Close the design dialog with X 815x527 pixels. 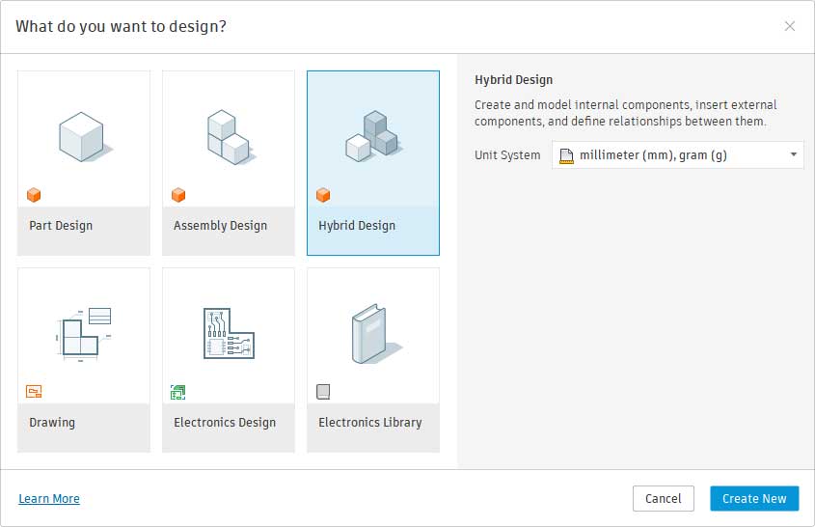790,26
